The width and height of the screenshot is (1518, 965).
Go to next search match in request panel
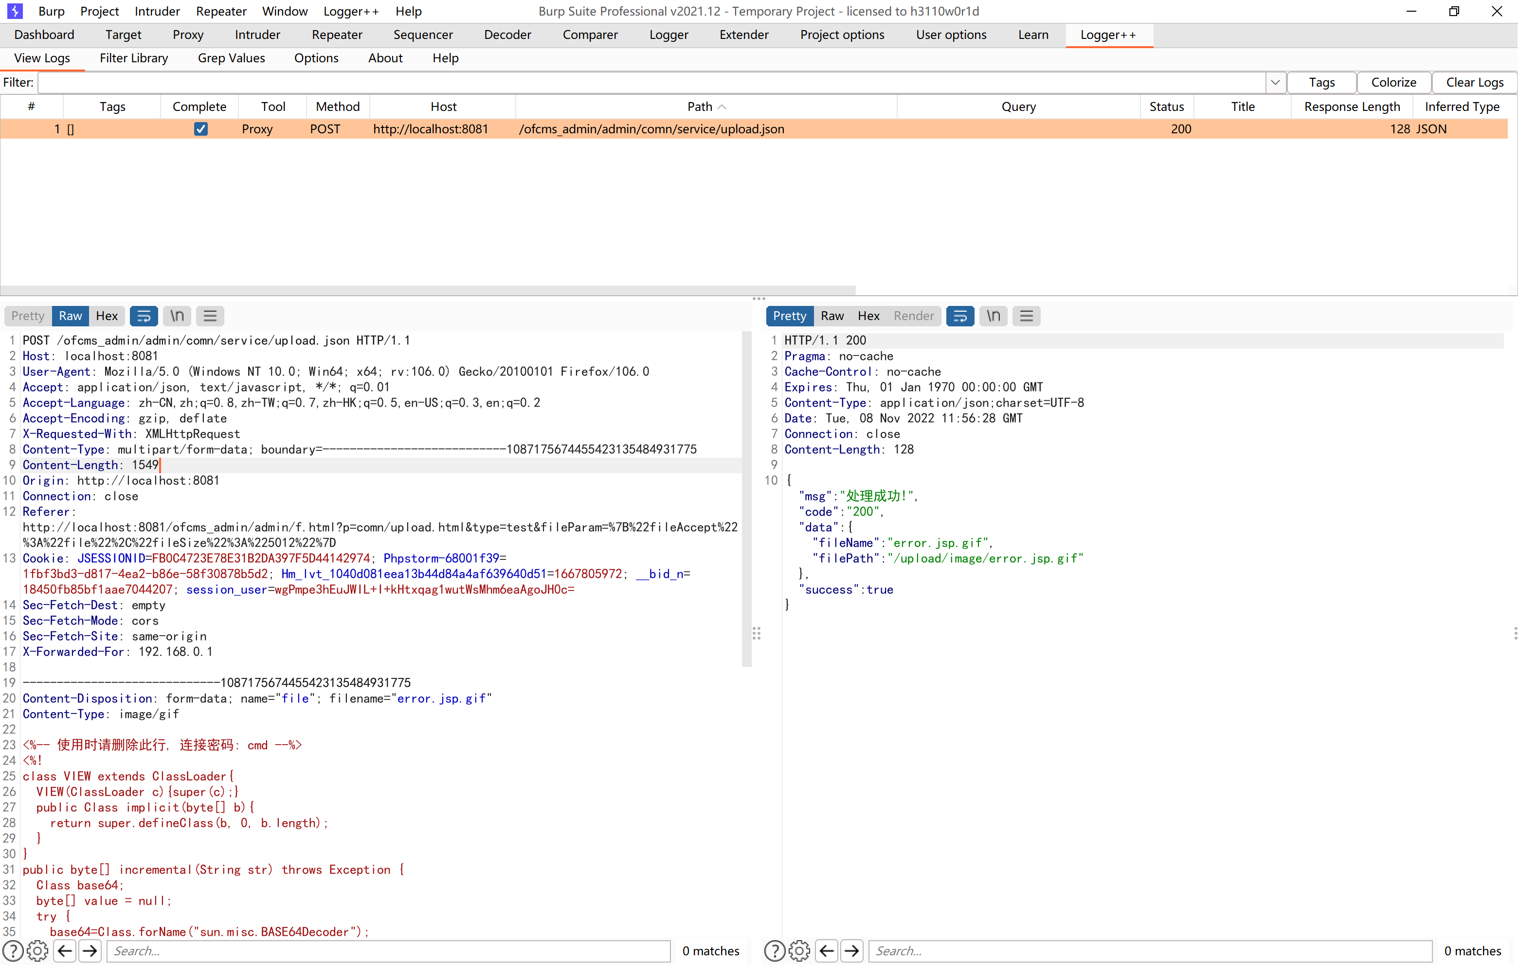click(90, 950)
